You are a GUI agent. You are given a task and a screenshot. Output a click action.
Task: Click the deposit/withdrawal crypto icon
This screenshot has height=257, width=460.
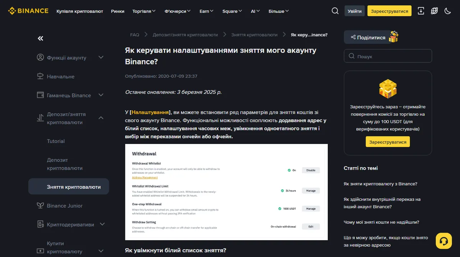[40, 118]
